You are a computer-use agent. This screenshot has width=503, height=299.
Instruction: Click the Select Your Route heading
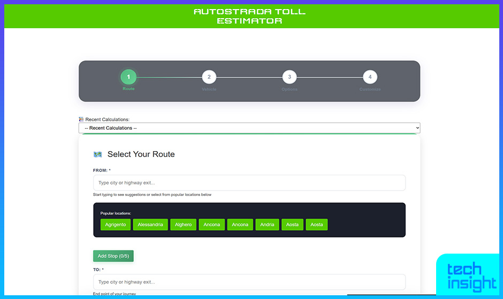coord(141,154)
